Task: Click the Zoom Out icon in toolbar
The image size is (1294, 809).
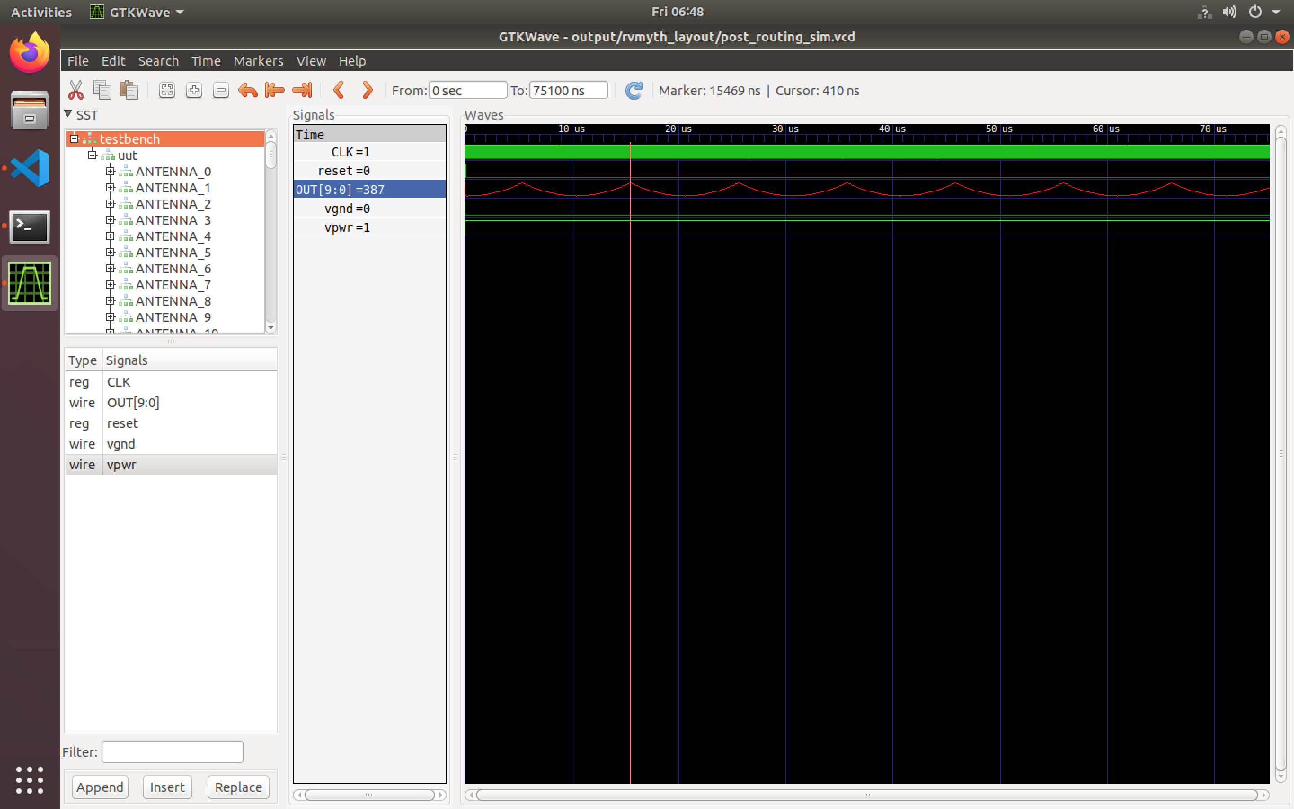Action: pos(221,90)
